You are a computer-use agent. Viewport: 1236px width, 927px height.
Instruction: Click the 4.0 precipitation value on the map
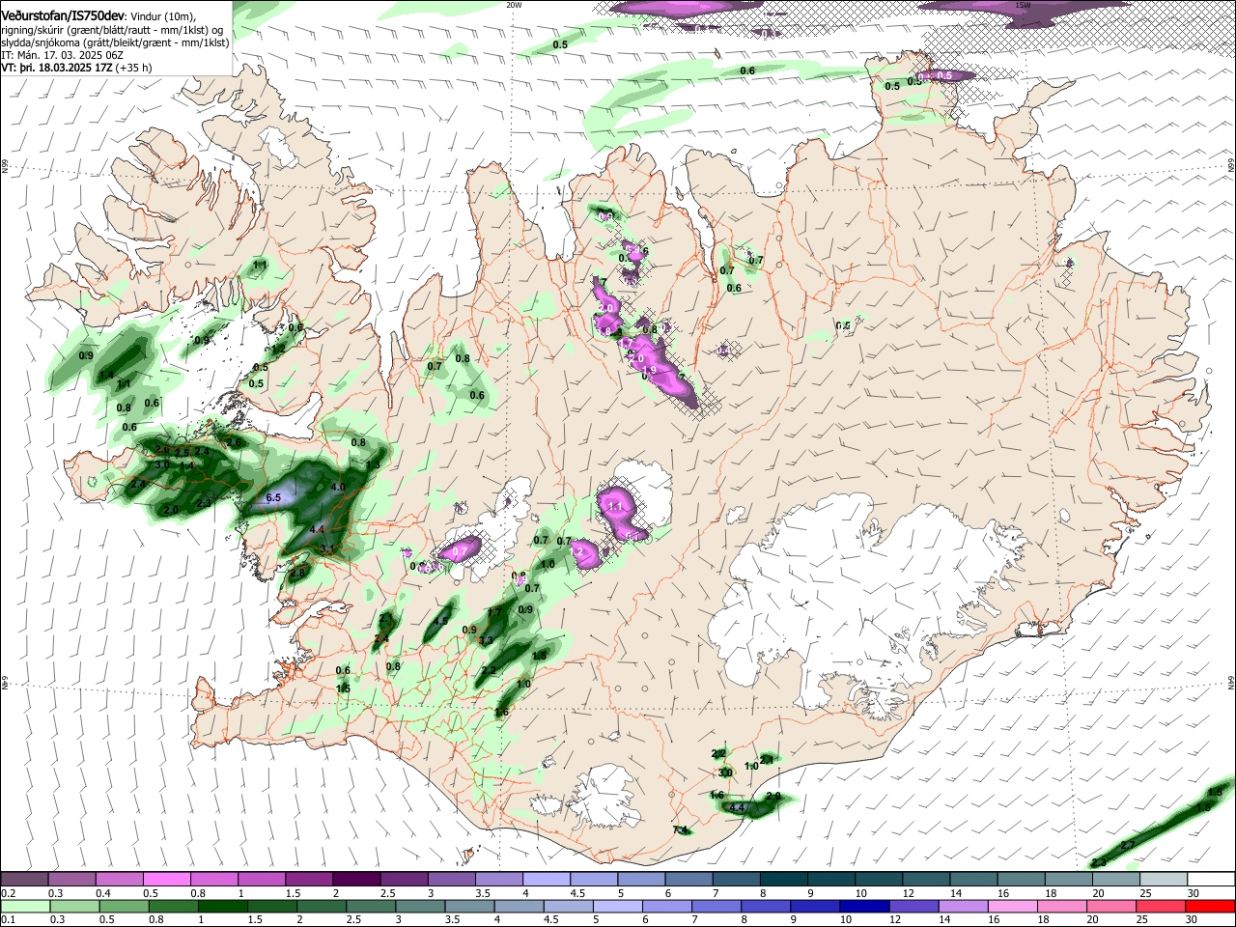[337, 488]
